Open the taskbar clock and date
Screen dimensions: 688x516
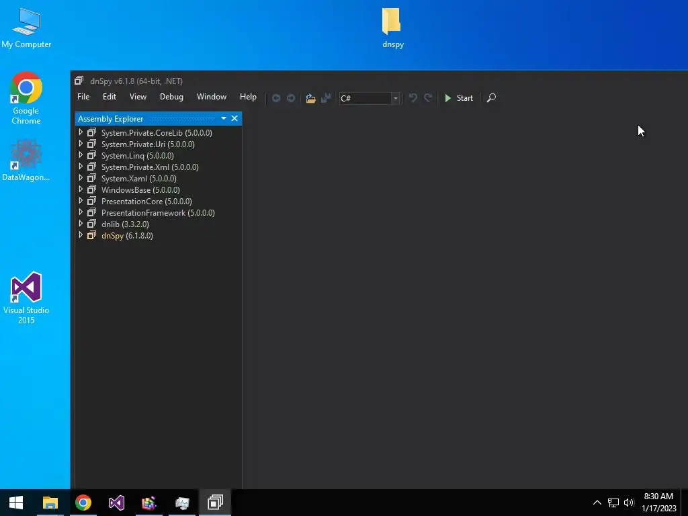[658, 503]
